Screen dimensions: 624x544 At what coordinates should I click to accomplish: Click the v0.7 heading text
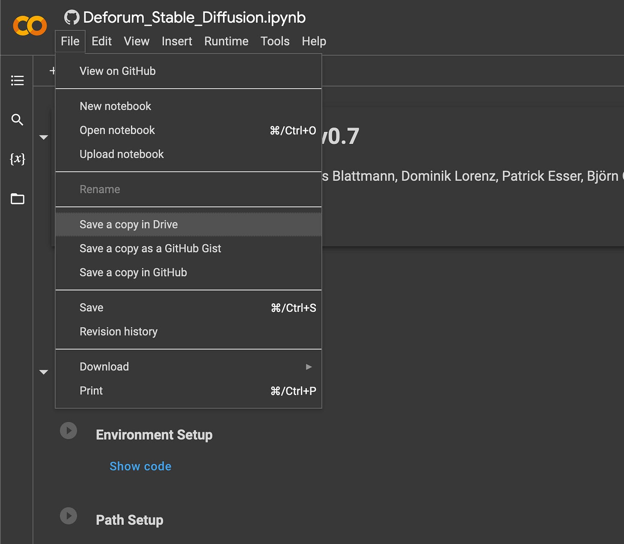pyautogui.click(x=341, y=136)
